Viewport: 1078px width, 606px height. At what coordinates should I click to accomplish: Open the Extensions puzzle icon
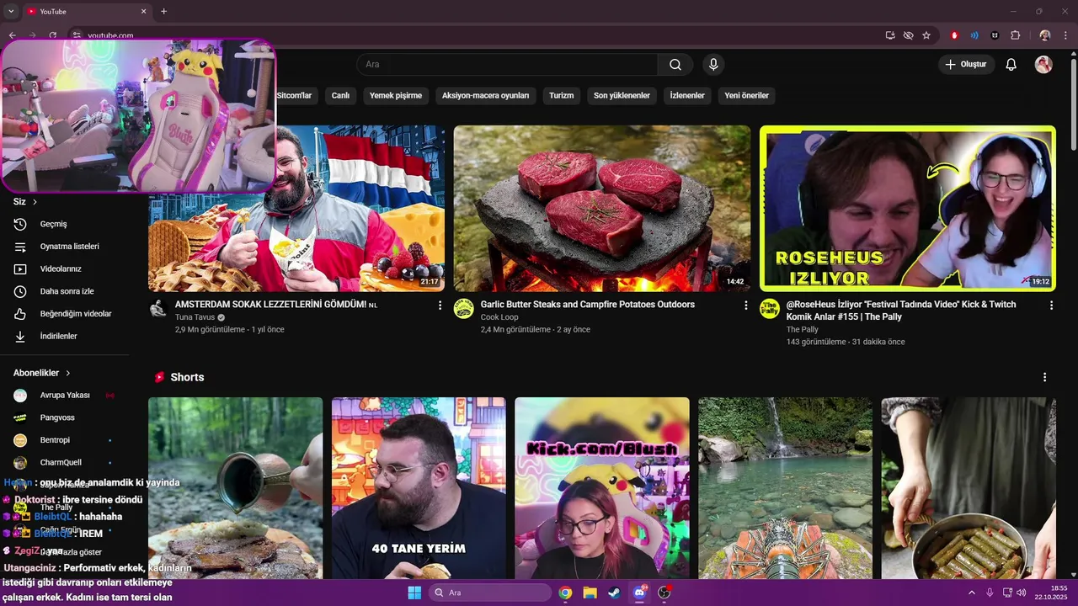point(1015,35)
